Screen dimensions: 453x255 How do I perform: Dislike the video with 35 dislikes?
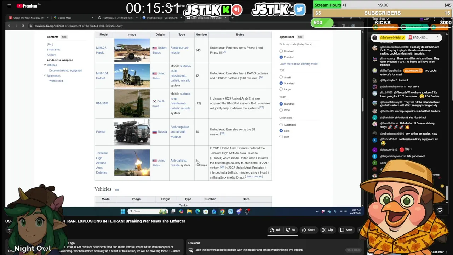[x=290, y=230]
